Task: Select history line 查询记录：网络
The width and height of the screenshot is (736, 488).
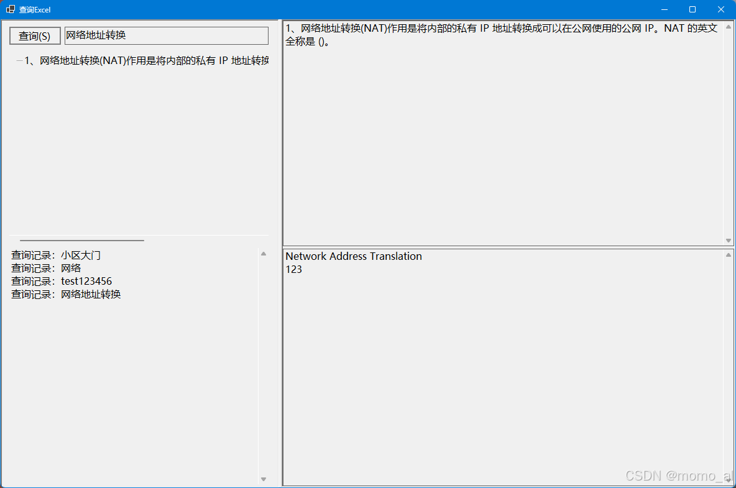Action: click(46, 269)
